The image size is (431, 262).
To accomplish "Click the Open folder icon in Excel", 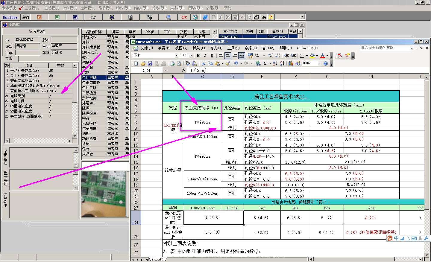I will (143, 63).
